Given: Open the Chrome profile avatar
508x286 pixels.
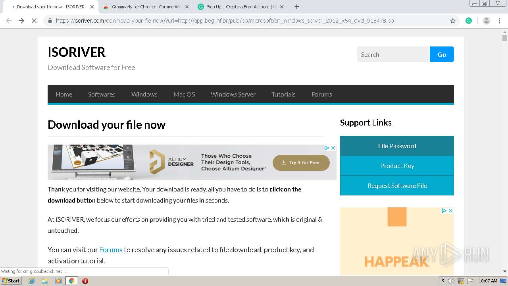Looking at the screenshot, I should point(487,21).
